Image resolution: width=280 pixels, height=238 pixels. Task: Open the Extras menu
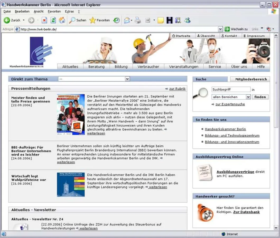click(x=69, y=12)
